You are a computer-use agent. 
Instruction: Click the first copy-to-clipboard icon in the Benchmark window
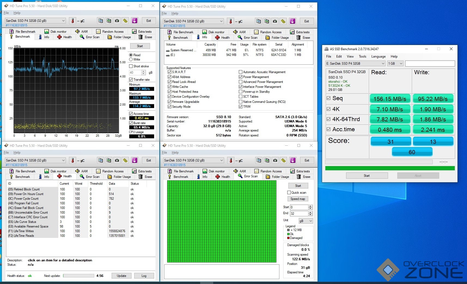(x=101, y=21)
